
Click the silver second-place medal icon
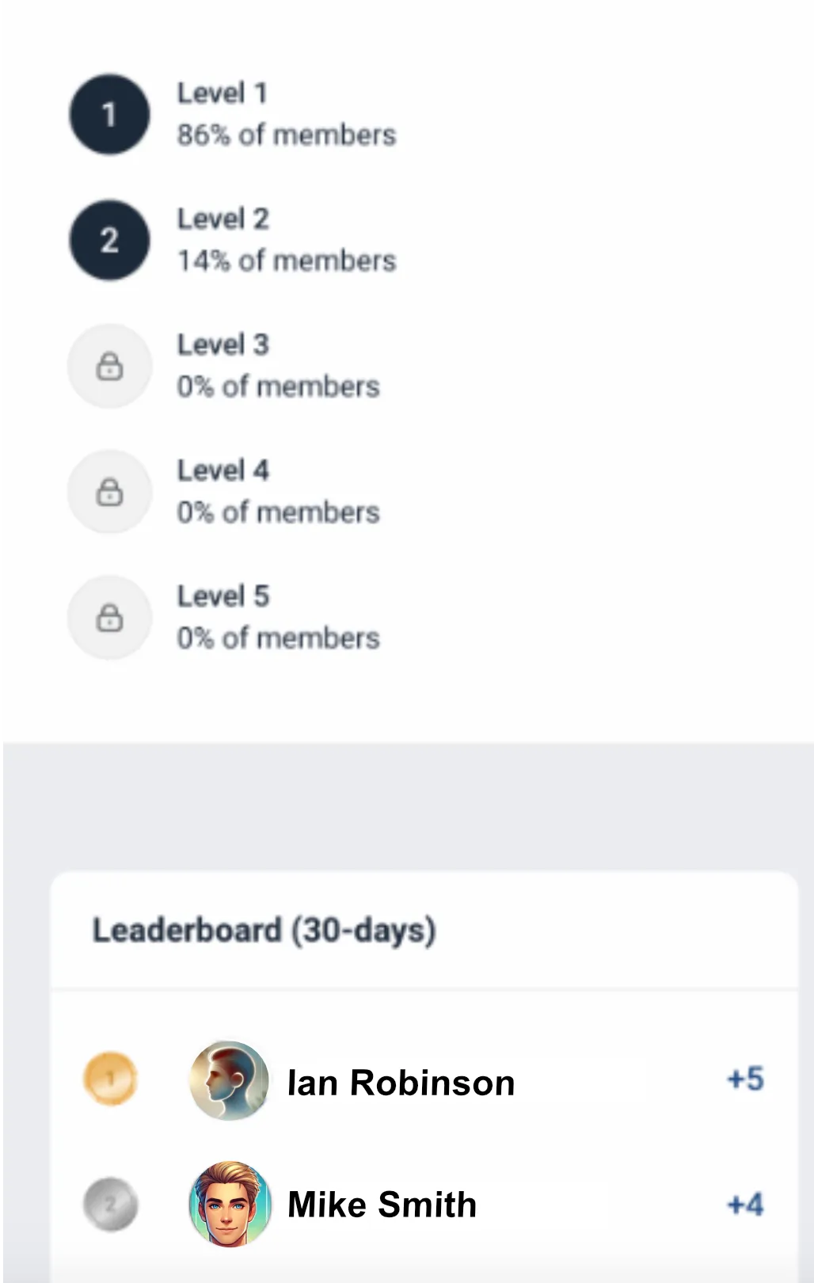tap(111, 1204)
